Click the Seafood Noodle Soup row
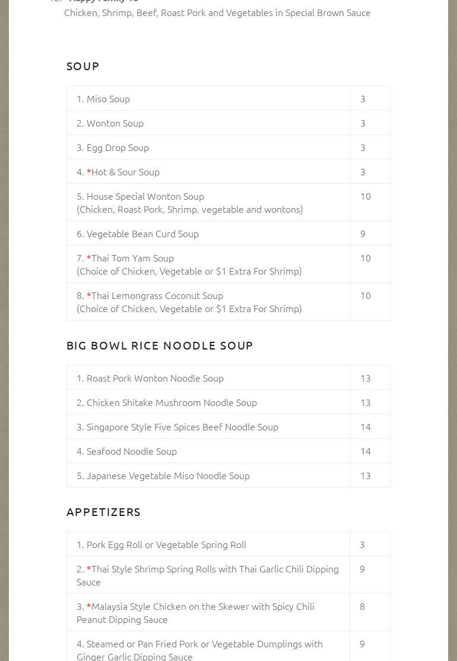The image size is (457, 661). pos(131,451)
